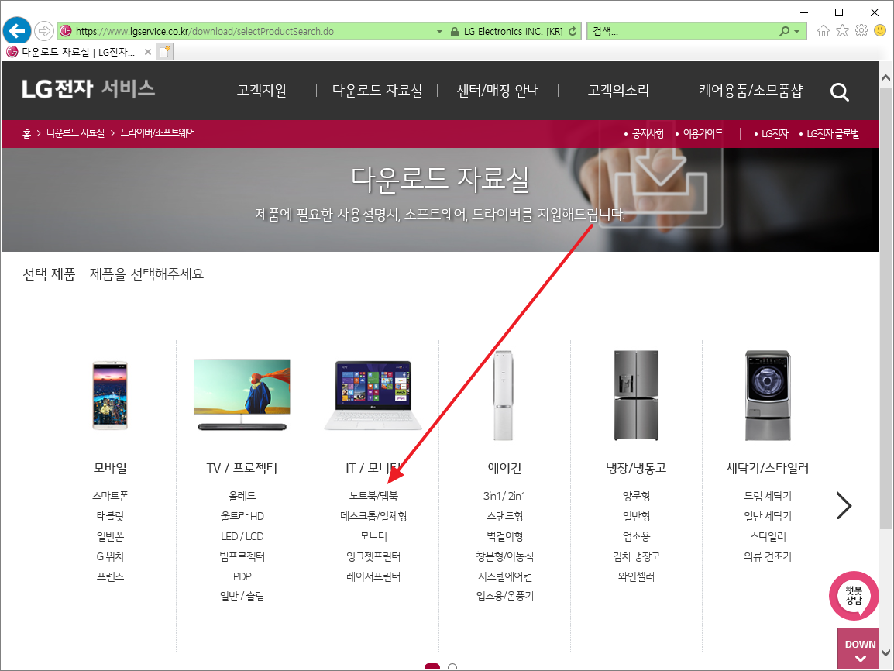Select the second carousel page indicator
This screenshot has width=894, height=671.
[452, 666]
